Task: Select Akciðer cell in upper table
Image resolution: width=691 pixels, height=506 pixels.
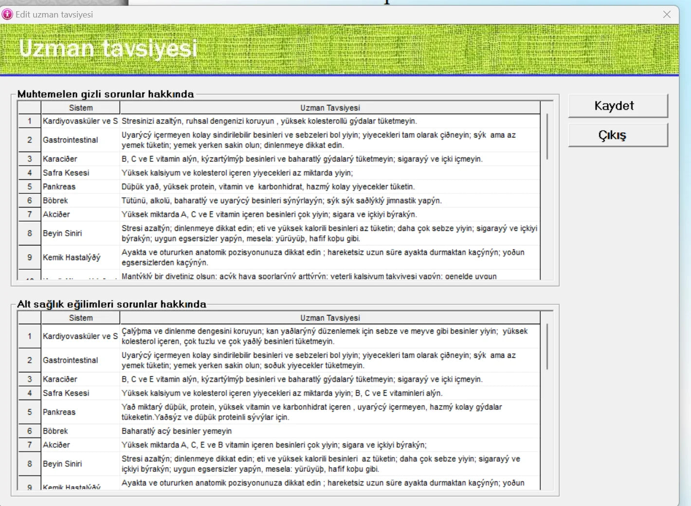Action: [x=80, y=214]
